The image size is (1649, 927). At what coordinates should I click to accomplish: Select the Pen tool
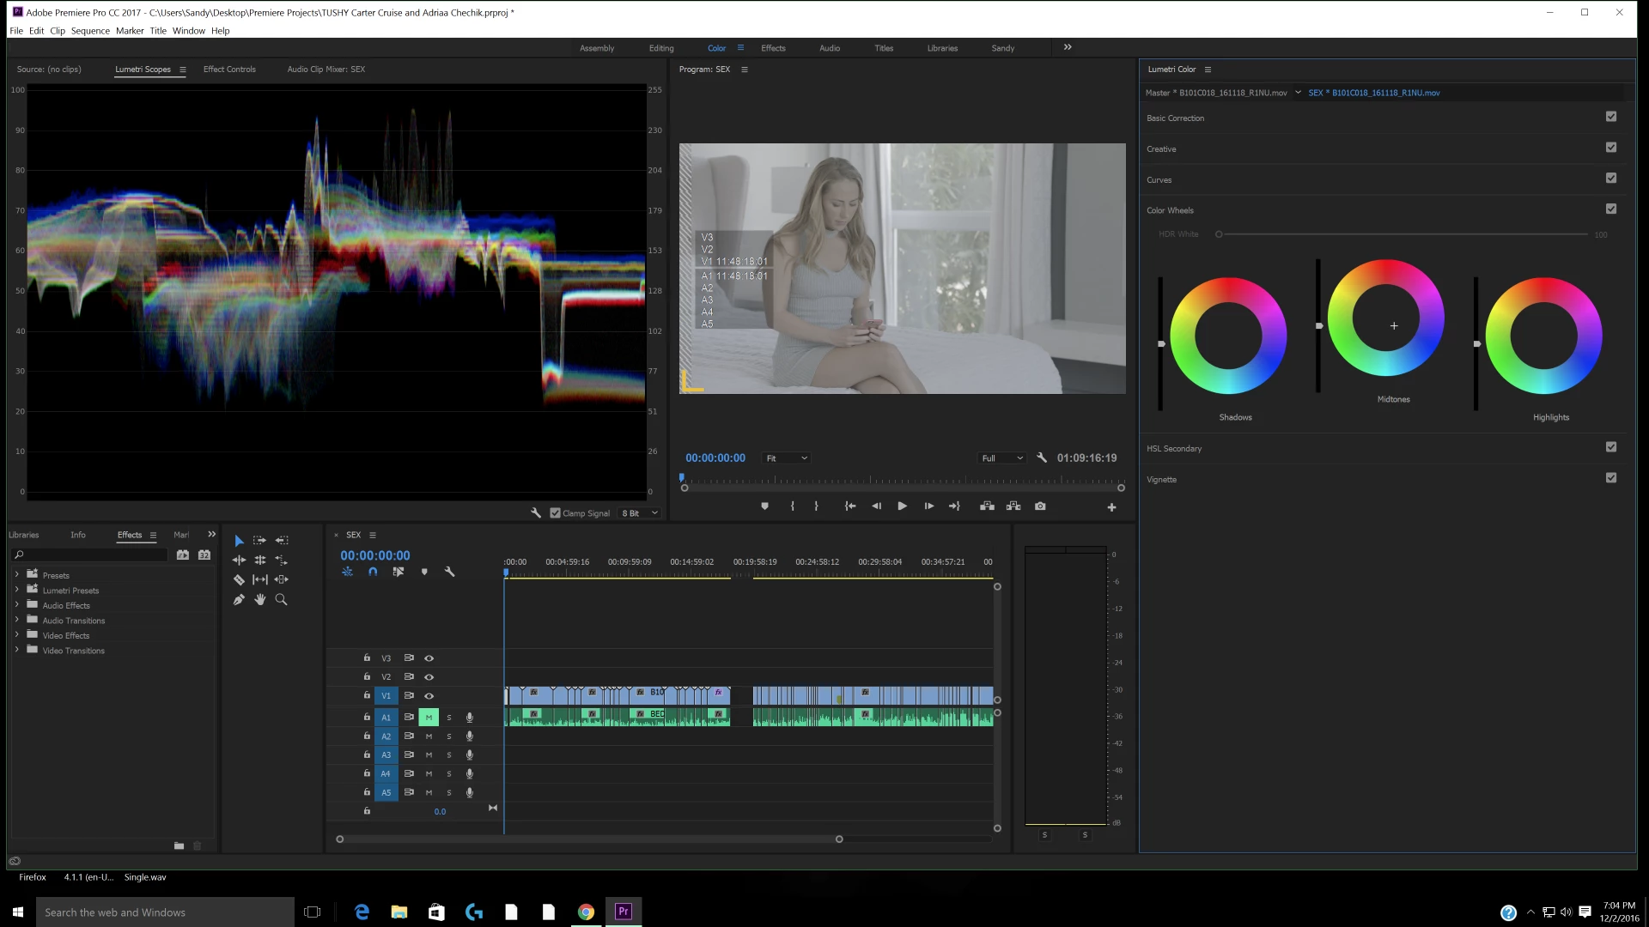coord(239,600)
